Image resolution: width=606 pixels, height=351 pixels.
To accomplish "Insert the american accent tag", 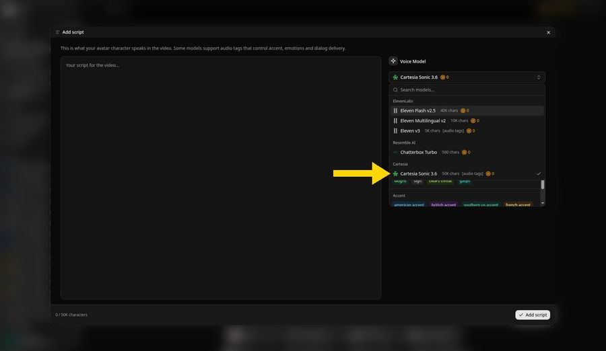I will click(x=409, y=204).
